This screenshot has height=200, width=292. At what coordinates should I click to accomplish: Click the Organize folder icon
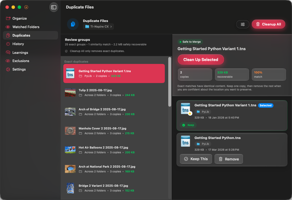pyautogui.click(x=8, y=18)
